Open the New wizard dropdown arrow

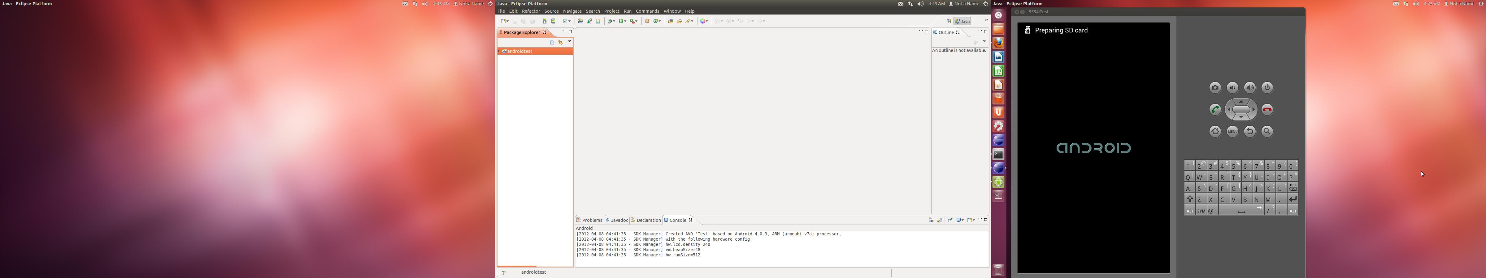[508, 21]
